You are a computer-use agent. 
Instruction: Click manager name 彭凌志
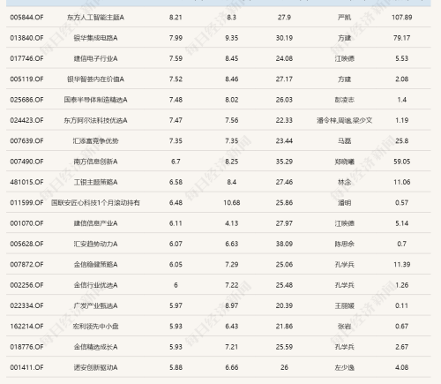[344, 100]
